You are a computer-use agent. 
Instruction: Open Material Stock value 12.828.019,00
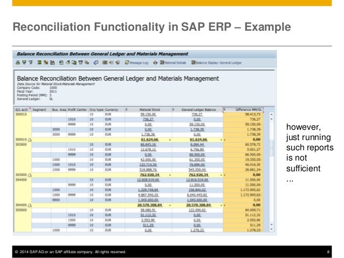pyautogui.click(x=148, y=180)
